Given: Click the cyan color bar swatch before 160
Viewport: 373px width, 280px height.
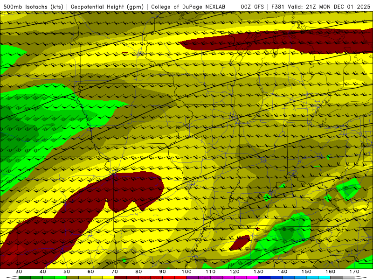Looking at the screenshot, I should pyautogui.click(x=324, y=278).
